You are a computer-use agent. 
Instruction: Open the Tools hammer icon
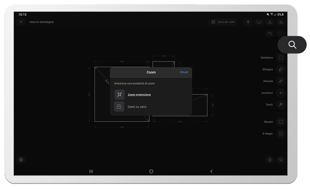(281, 105)
